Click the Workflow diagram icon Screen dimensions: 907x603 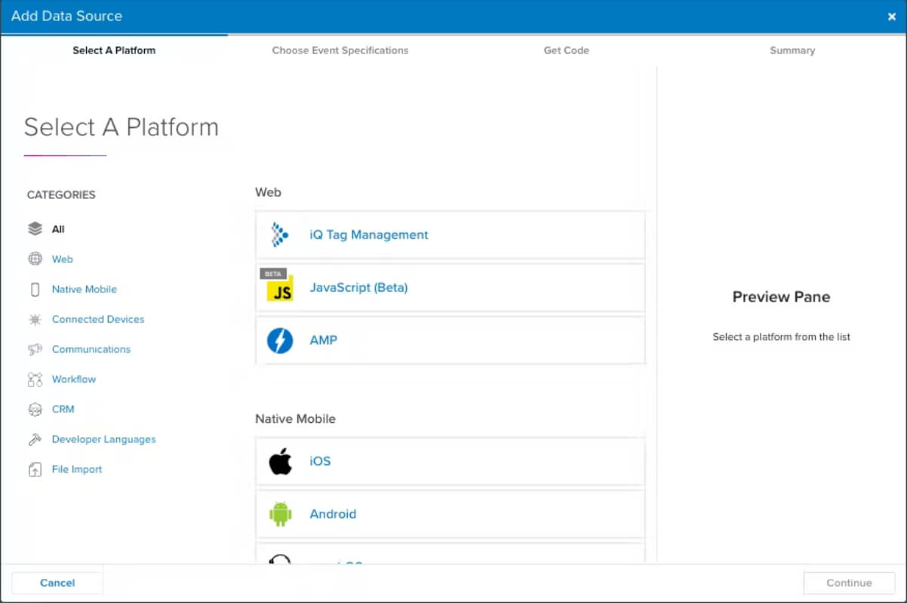tap(35, 379)
